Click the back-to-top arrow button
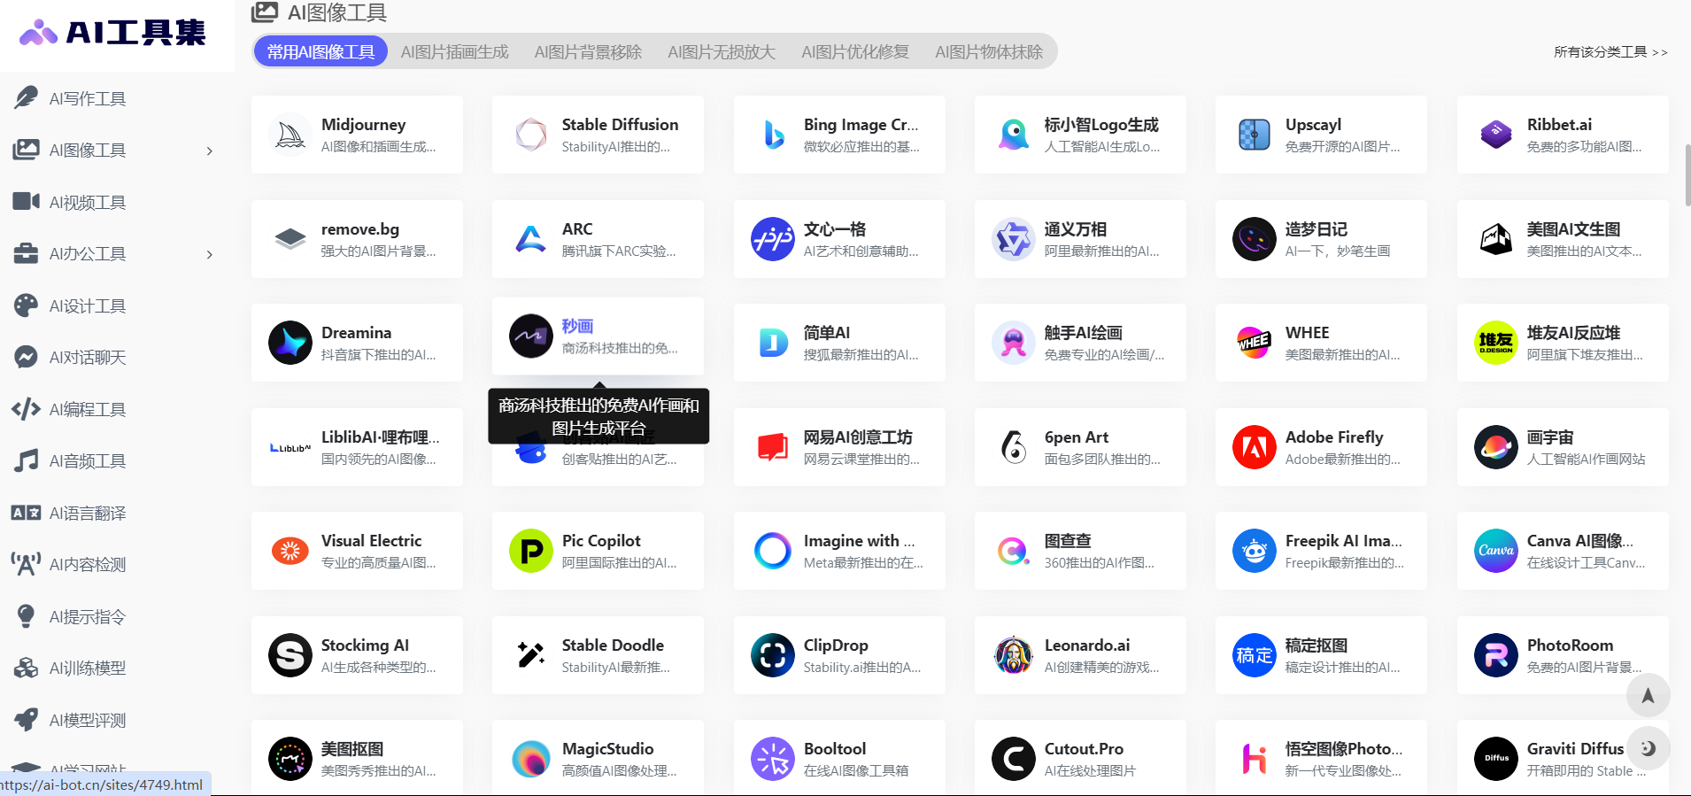 point(1648,695)
